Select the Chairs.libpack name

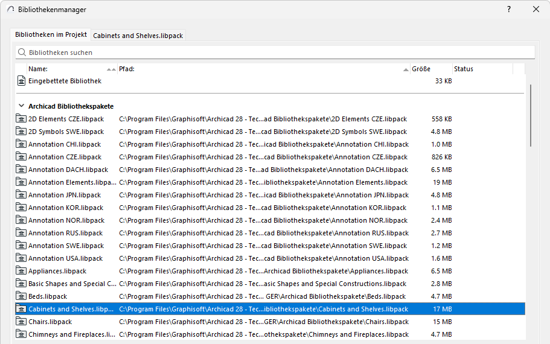[x=50, y=322]
